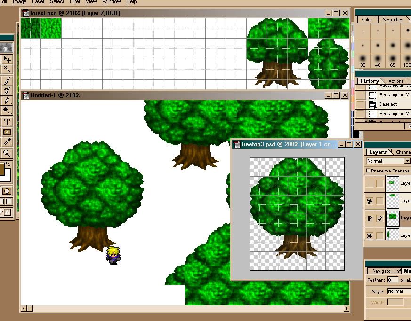Image resolution: width=411 pixels, height=321 pixels.
Task: Maximize the forest.psd window
Action: [336, 13]
